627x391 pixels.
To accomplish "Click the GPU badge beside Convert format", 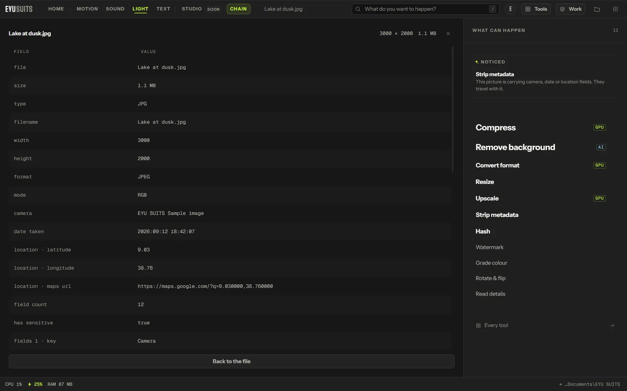I will 599,165.
